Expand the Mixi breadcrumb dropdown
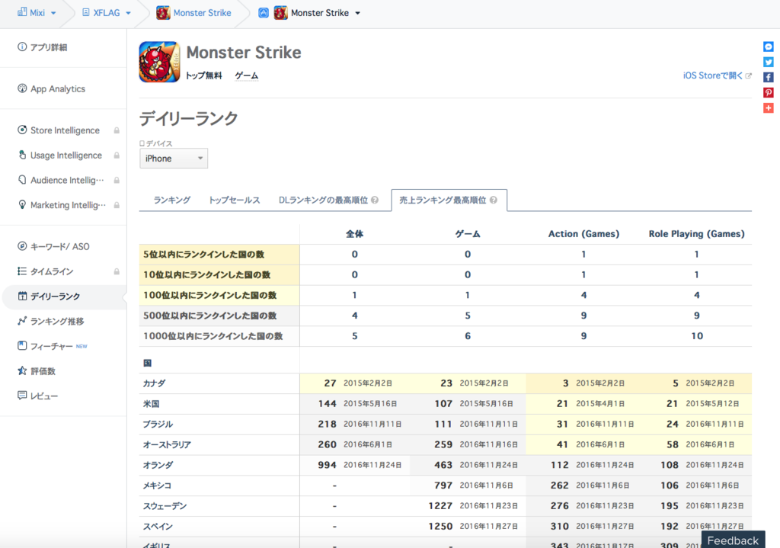The width and height of the screenshot is (780, 548). pyautogui.click(x=54, y=14)
